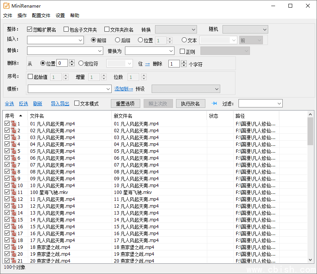Open the 转换 dropdown
The image size is (317, 274).
coord(176,29)
